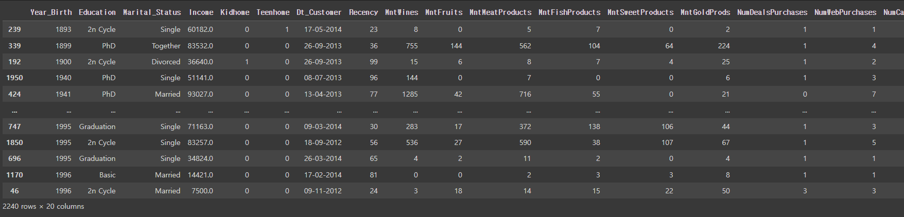Select row index 1950

pos(14,78)
